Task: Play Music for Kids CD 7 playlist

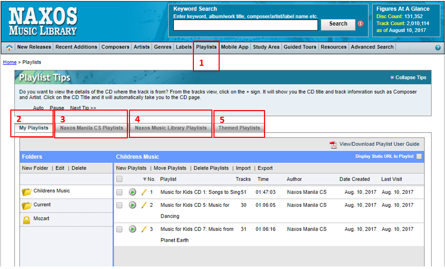Action: tap(133, 229)
